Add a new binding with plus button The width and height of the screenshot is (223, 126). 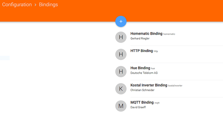tap(121, 21)
